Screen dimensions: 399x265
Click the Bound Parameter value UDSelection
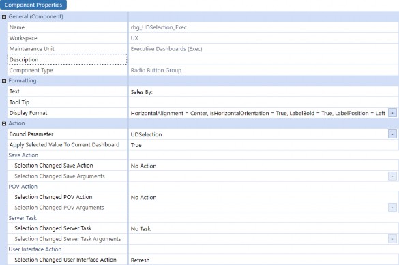click(x=147, y=134)
